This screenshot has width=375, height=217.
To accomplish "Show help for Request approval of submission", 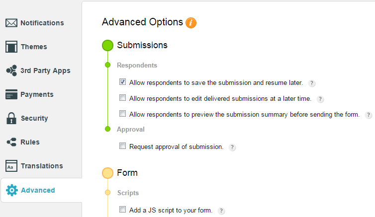I will 232,147.
